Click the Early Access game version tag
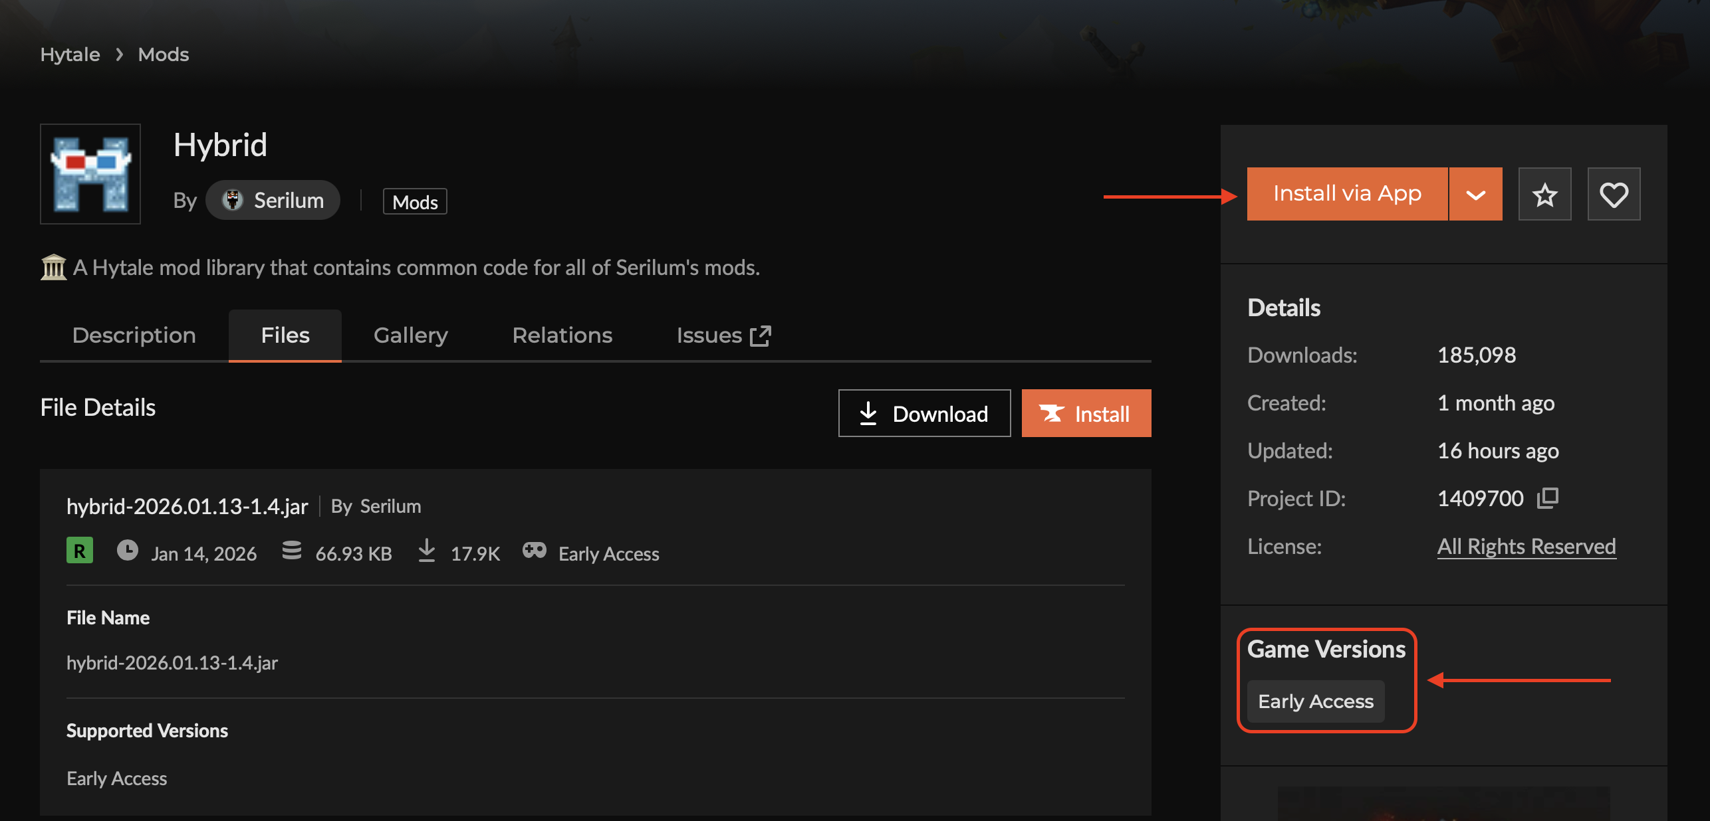 click(1315, 701)
